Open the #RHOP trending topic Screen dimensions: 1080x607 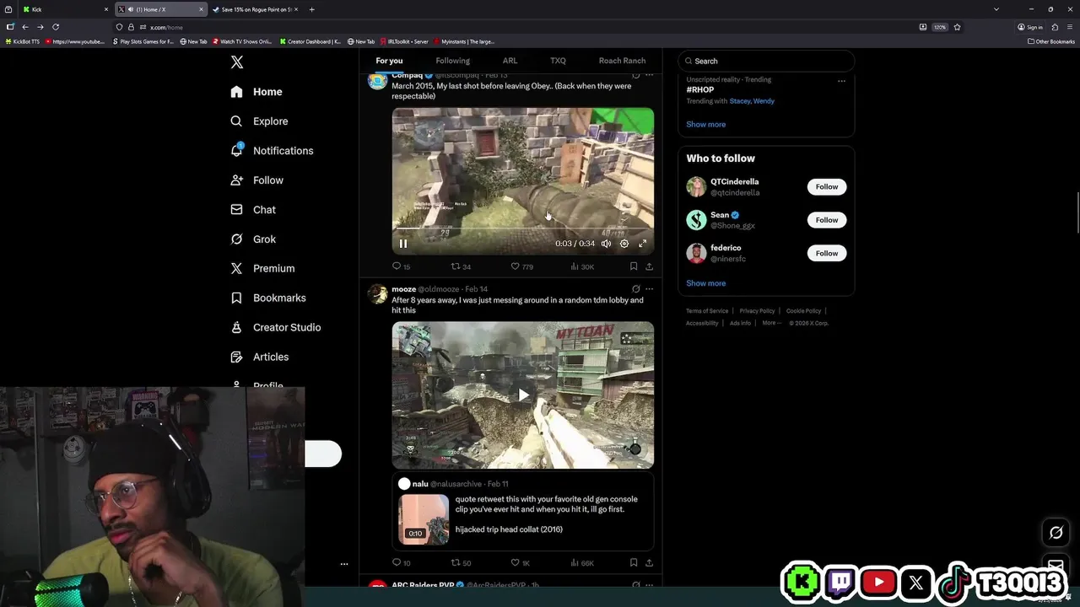(700, 89)
